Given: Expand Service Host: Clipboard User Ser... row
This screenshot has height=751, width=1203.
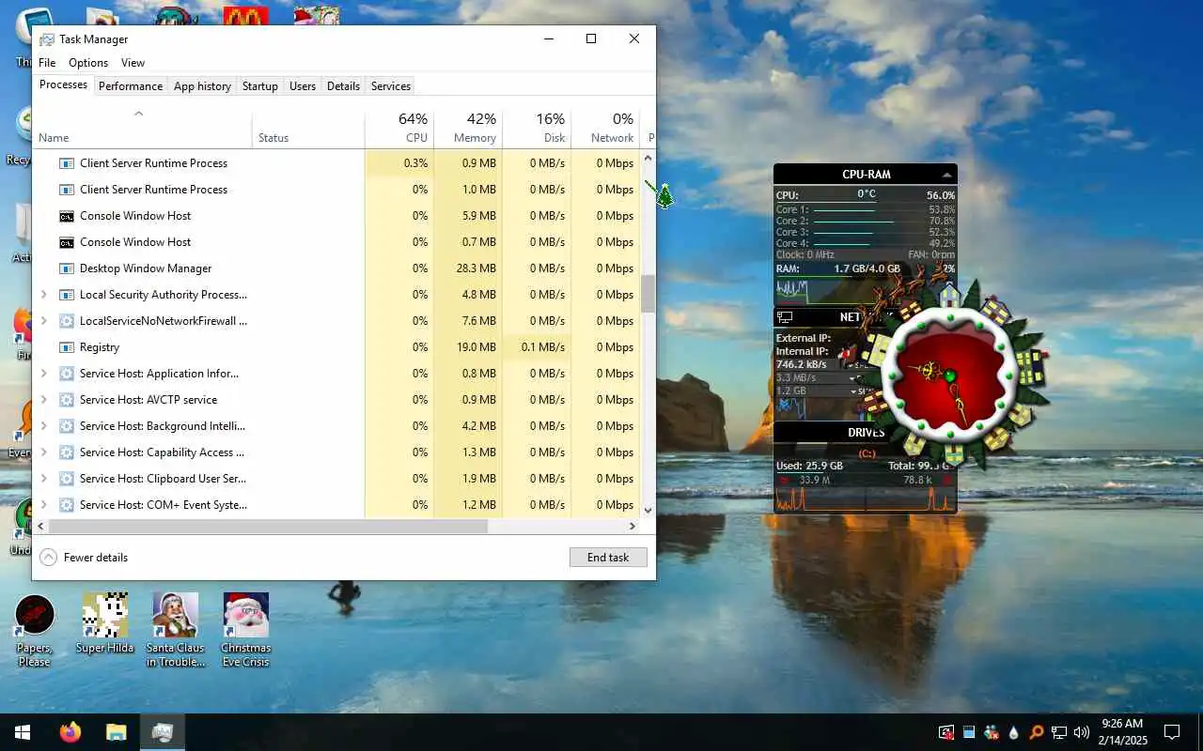Looking at the screenshot, I should pyautogui.click(x=43, y=479).
